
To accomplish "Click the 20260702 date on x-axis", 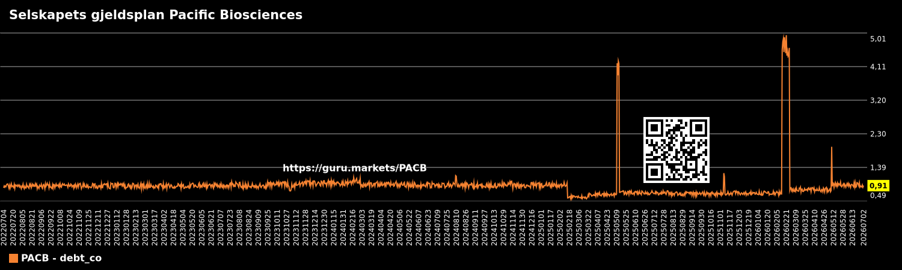I will click(864, 227).
